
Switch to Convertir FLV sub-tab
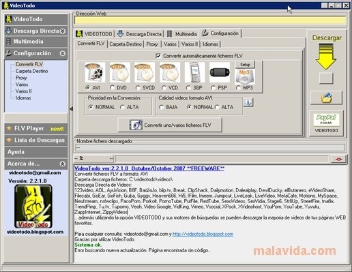tap(91, 44)
